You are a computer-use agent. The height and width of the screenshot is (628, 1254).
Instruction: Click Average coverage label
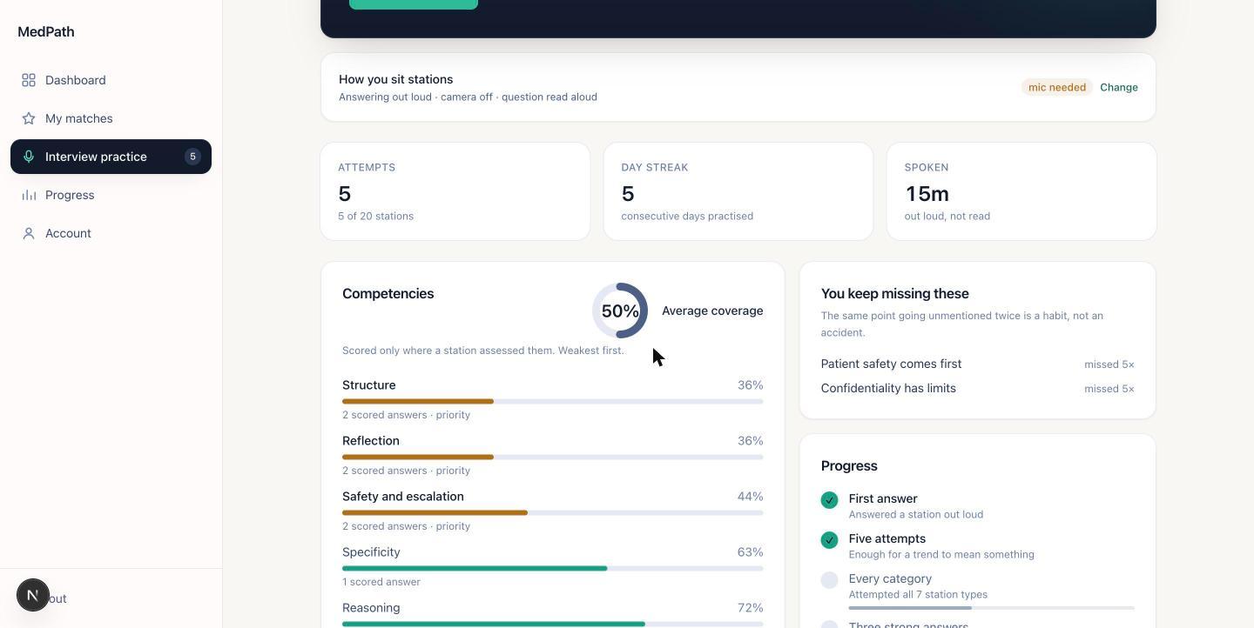click(712, 311)
